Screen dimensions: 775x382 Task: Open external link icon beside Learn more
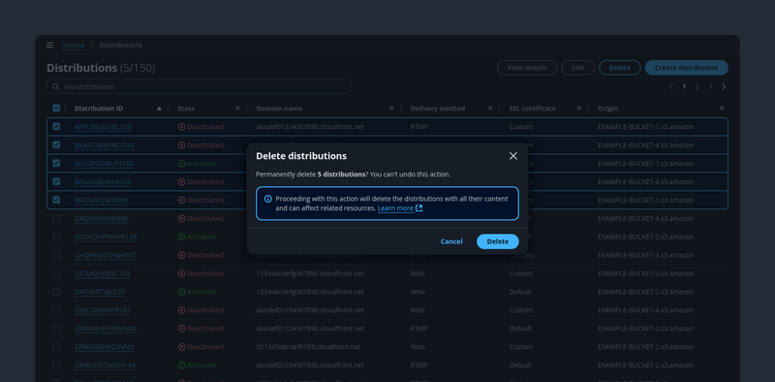(x=419, y=208)
